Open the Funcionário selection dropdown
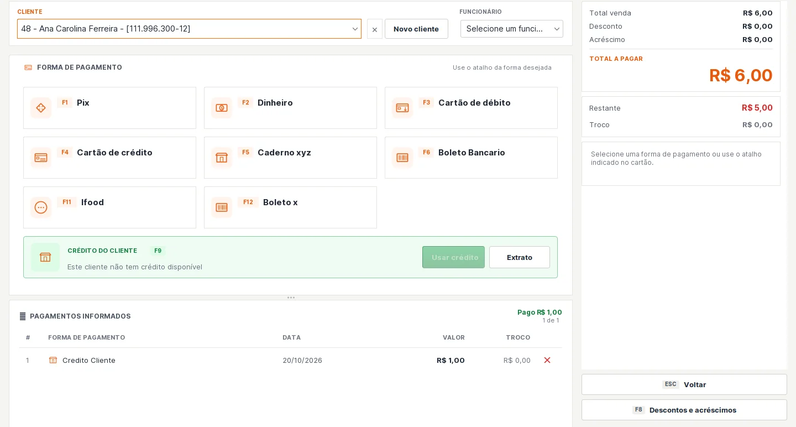This screenshot has width=796, height=427. click(512, 29)
